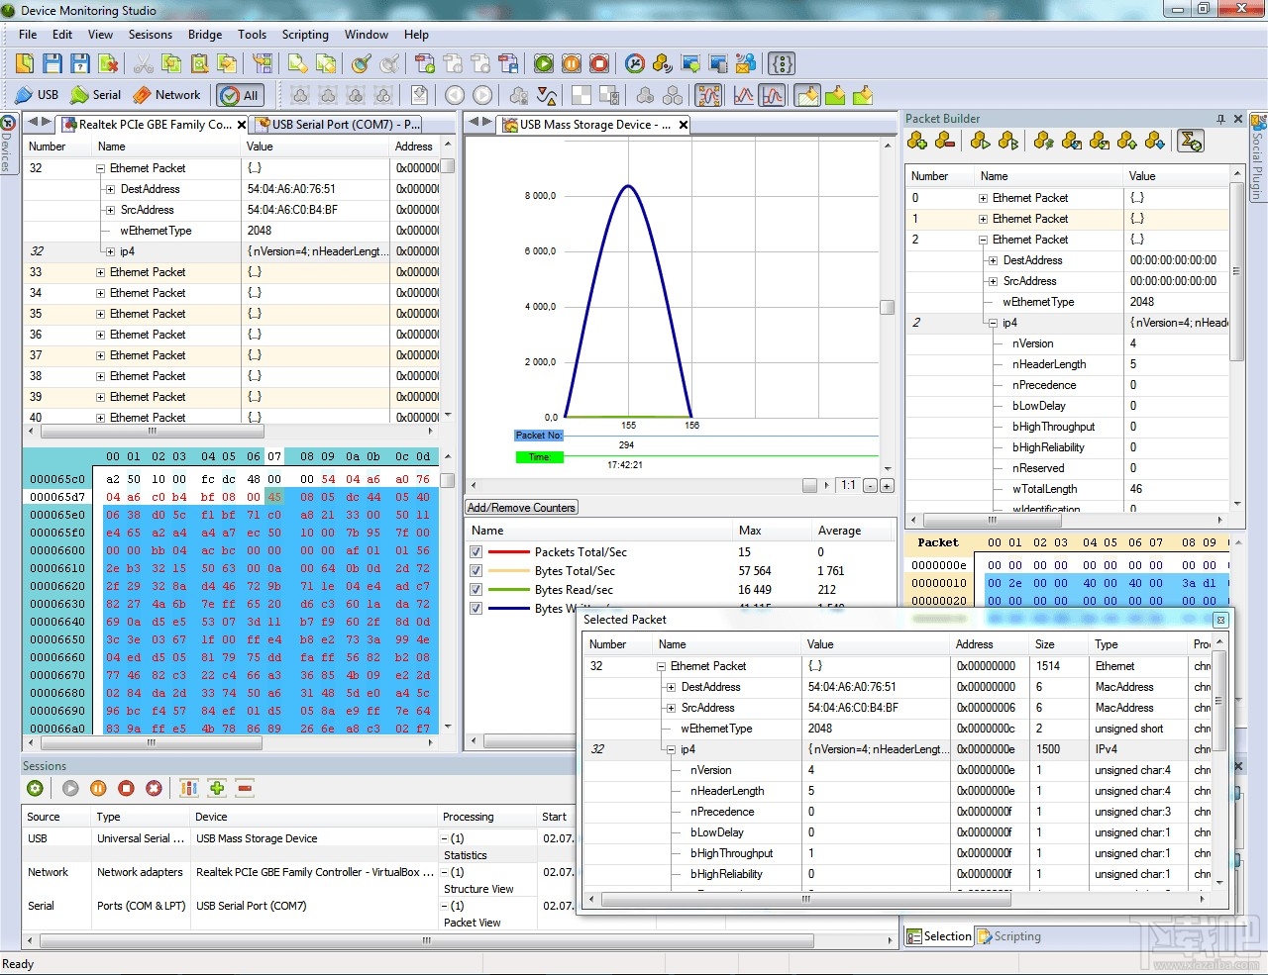
Task: Click the orange Pause icon in Sessions panel
Action: 98,788
